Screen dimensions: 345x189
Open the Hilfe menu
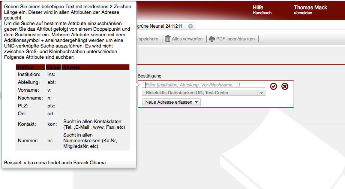(x=258, y=7)
